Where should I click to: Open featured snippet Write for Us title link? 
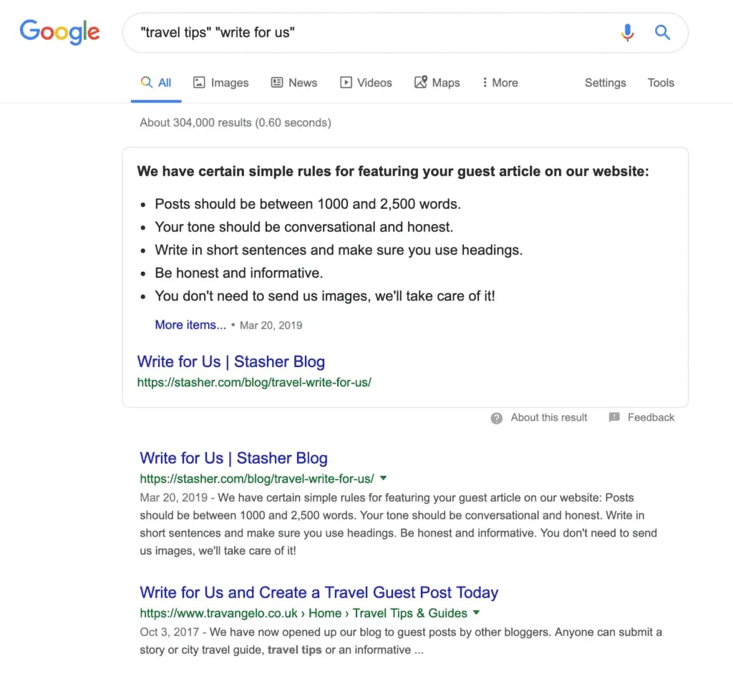230,361
